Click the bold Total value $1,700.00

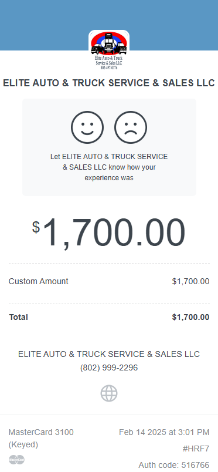click(190, 317)
